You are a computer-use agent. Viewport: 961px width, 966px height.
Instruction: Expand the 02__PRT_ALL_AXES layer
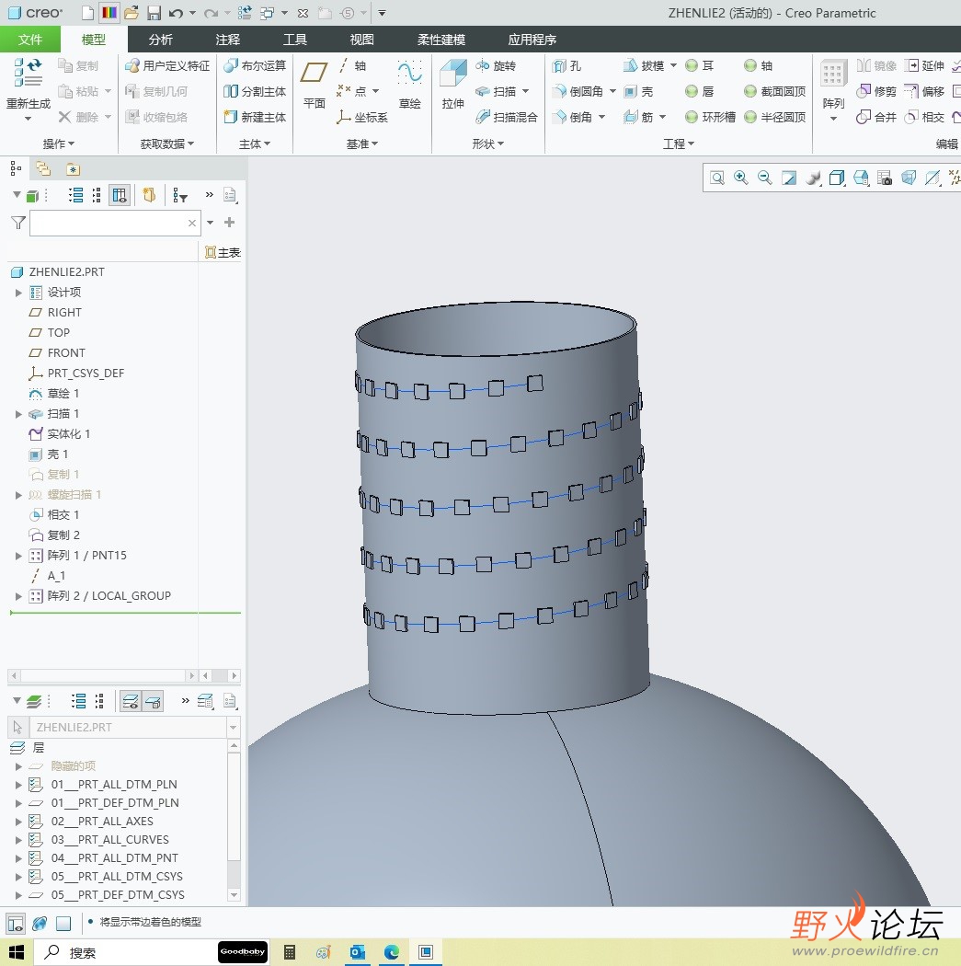coord(18,822)
